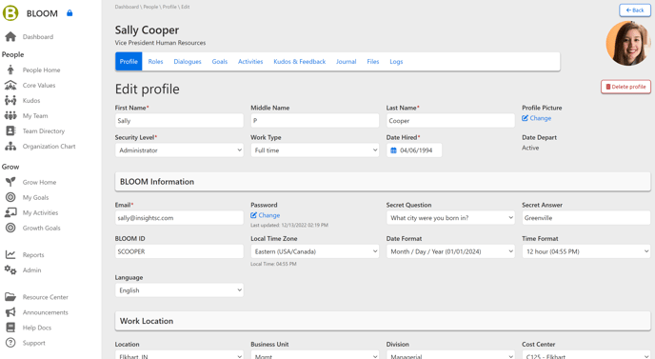Open the Work Type dropdown
655x359 pixels.
314,150
